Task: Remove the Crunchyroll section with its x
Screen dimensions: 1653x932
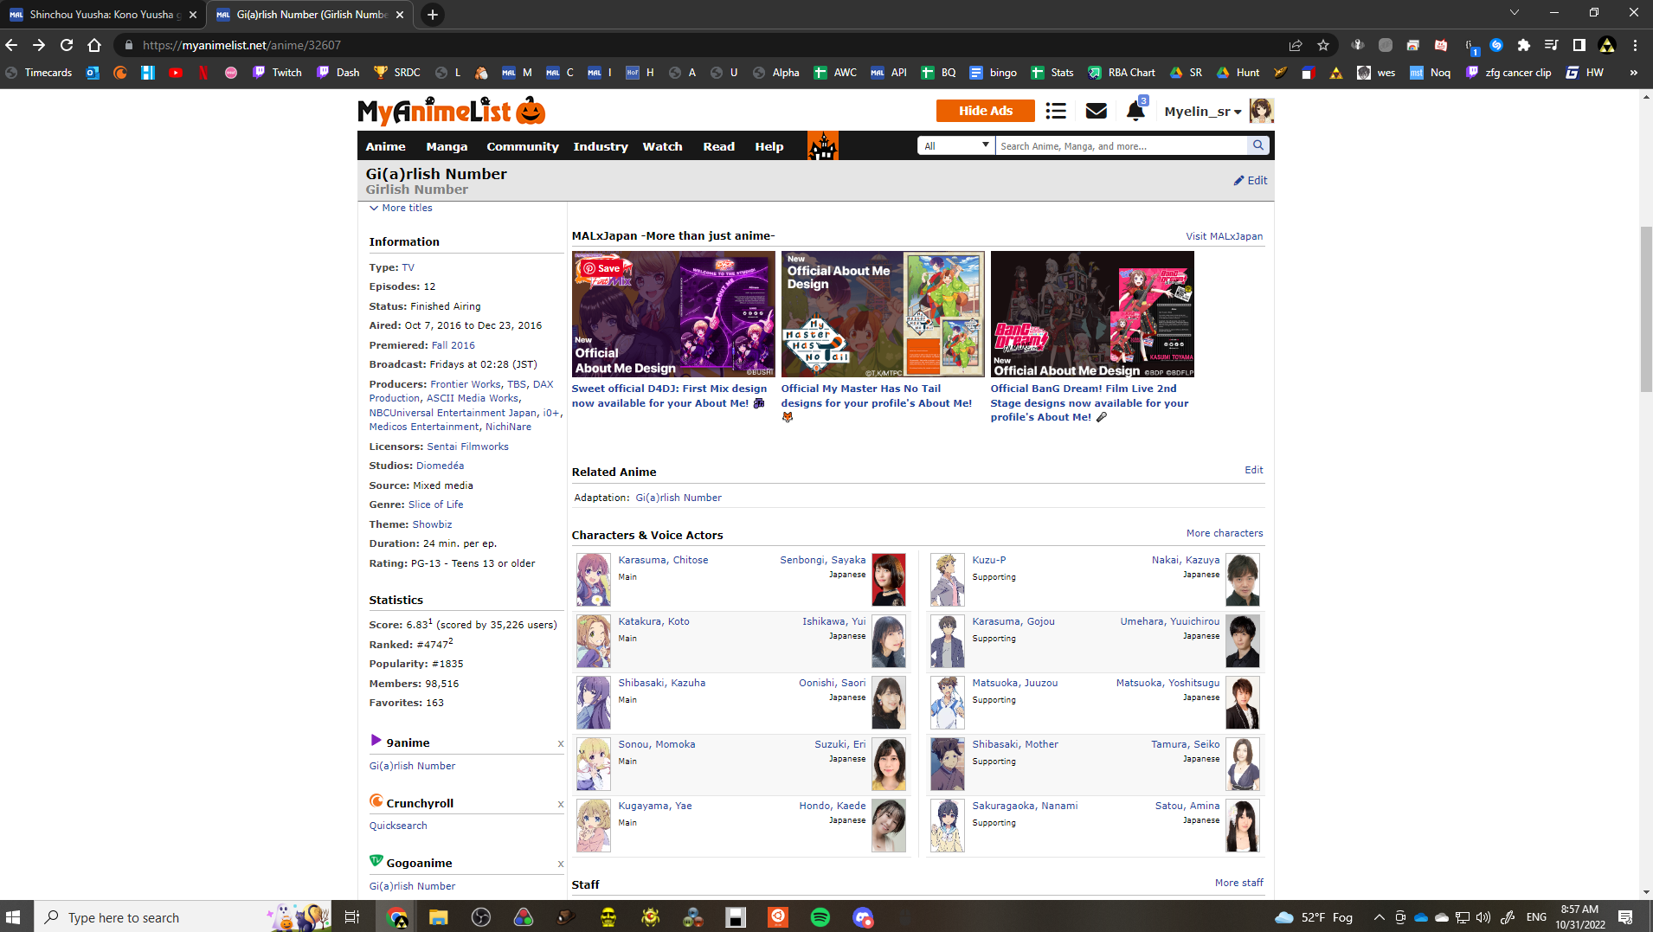Action: [561, 804]
